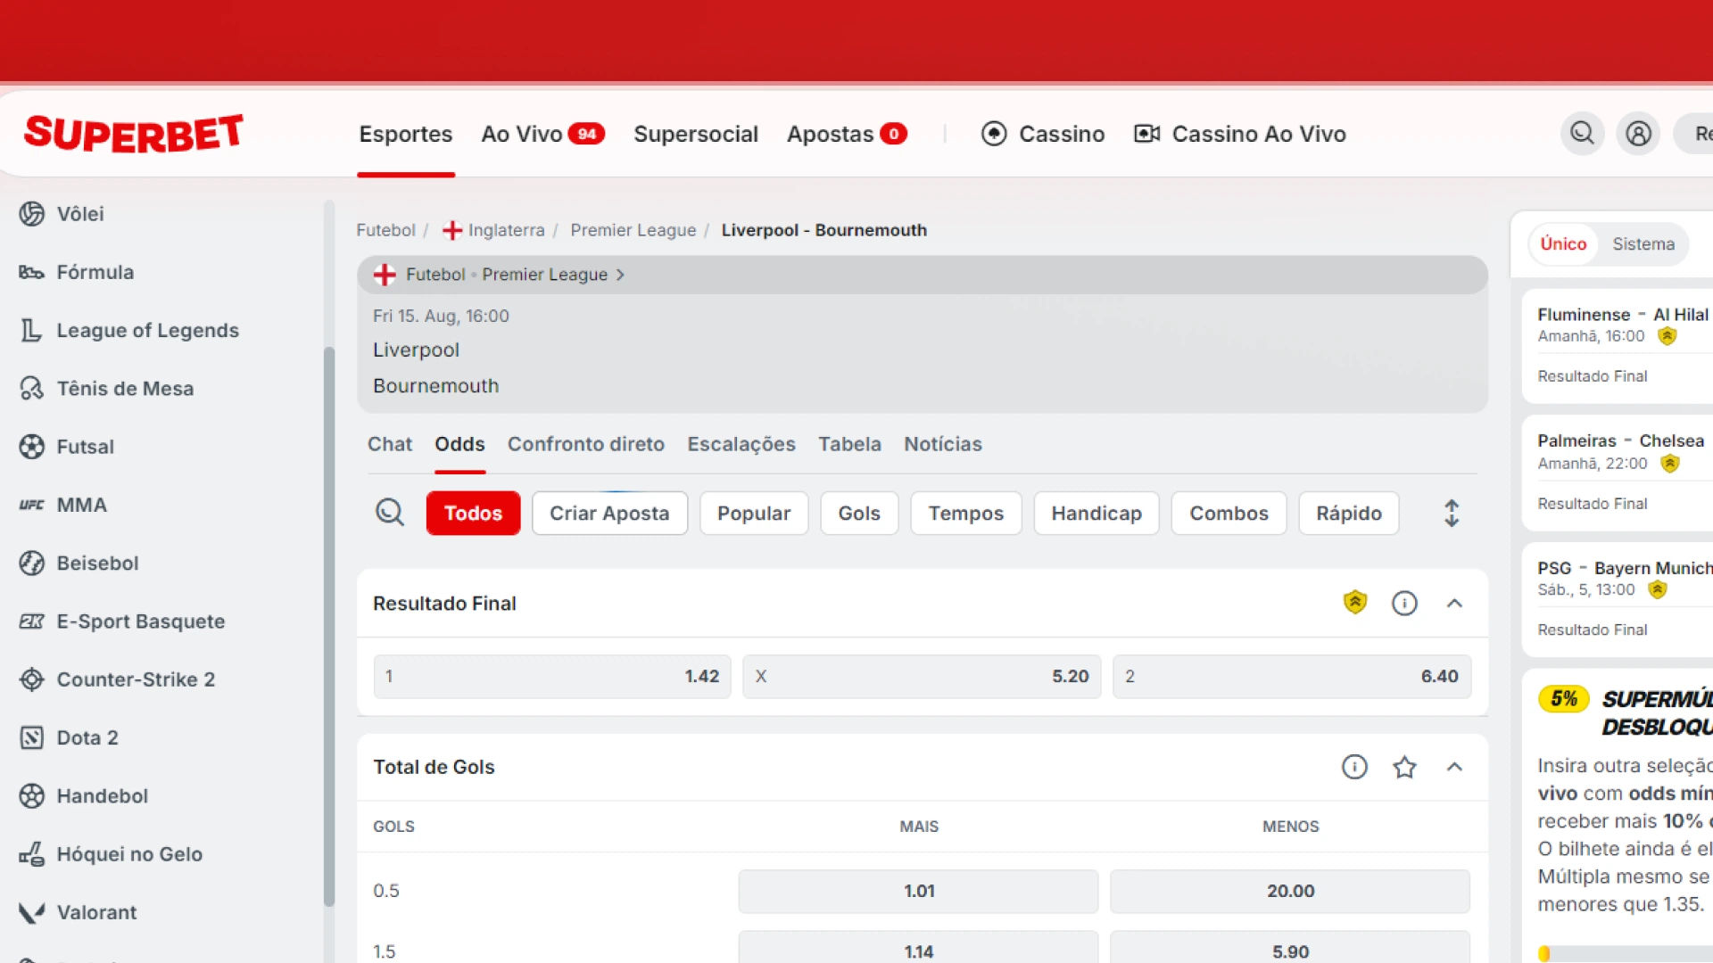Expand the Futebol Premier League chevron

coord(620,275)
